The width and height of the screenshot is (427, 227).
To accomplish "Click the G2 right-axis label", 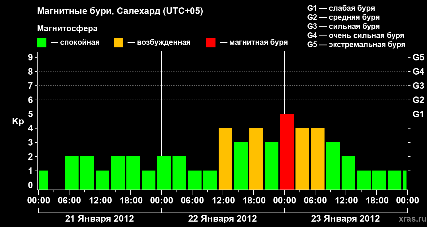I will [418, 100].
